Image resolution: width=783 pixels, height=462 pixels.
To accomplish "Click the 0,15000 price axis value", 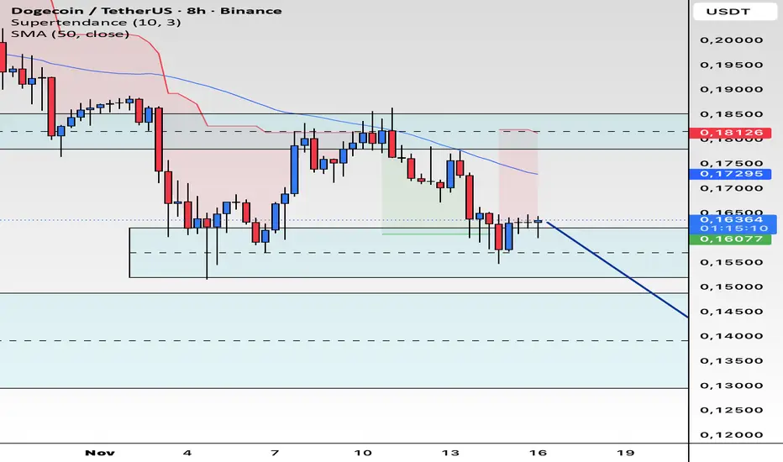I will 732,286.
